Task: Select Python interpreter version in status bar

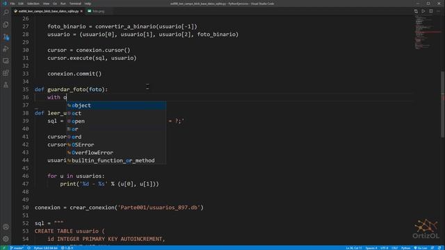Action: (46, 248)
